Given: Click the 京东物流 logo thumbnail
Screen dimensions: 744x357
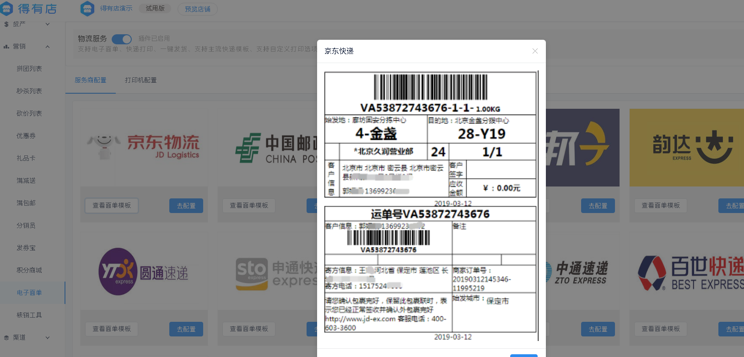Looking at the screenshot, I should pyautogui.click(x=144, y=147).
